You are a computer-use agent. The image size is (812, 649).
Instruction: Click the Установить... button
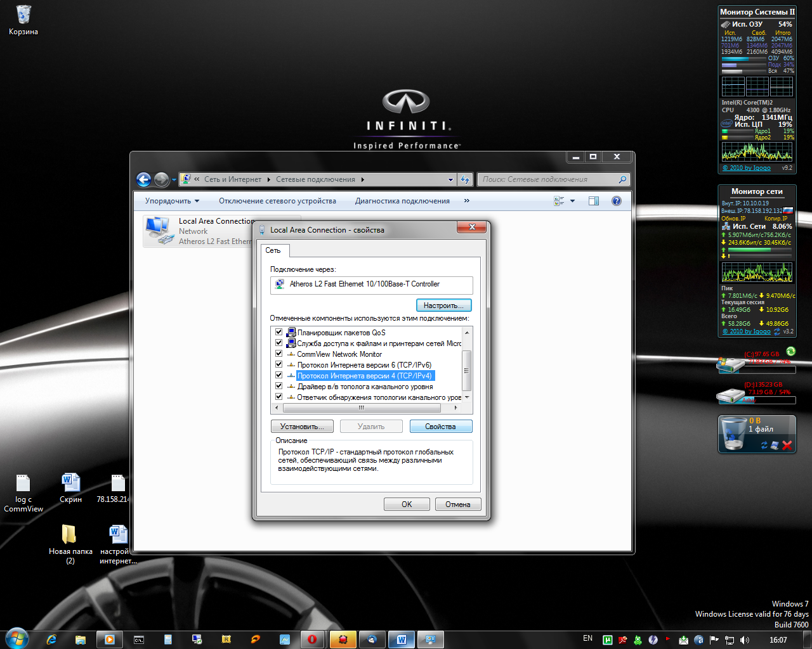[302, 427]
